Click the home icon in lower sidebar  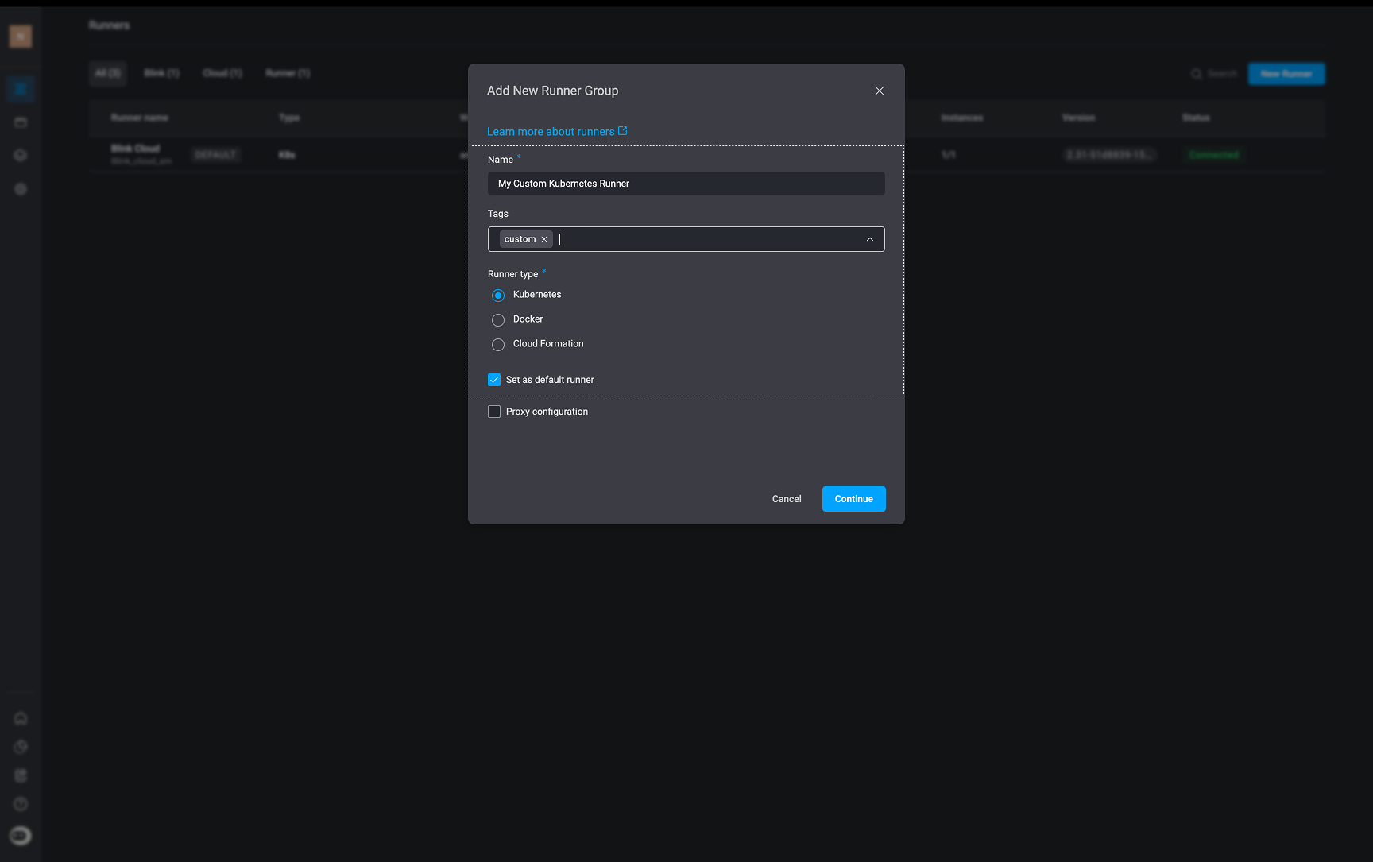point(21,718)
